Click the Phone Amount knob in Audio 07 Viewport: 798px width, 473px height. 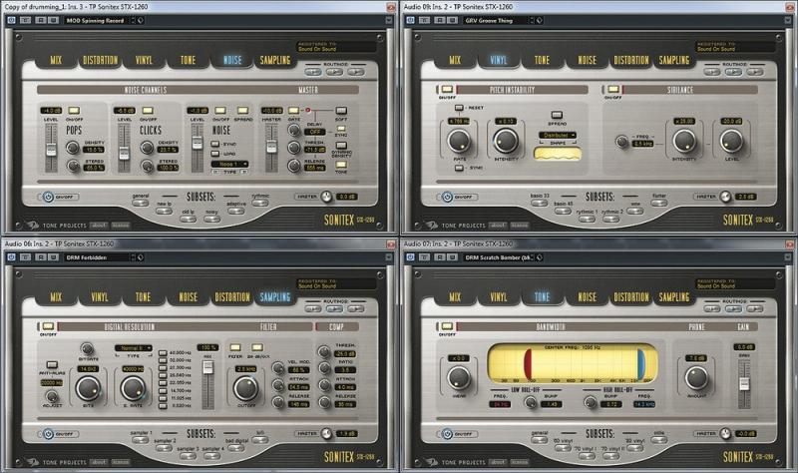pyautogui.click(x=696, y=378)
